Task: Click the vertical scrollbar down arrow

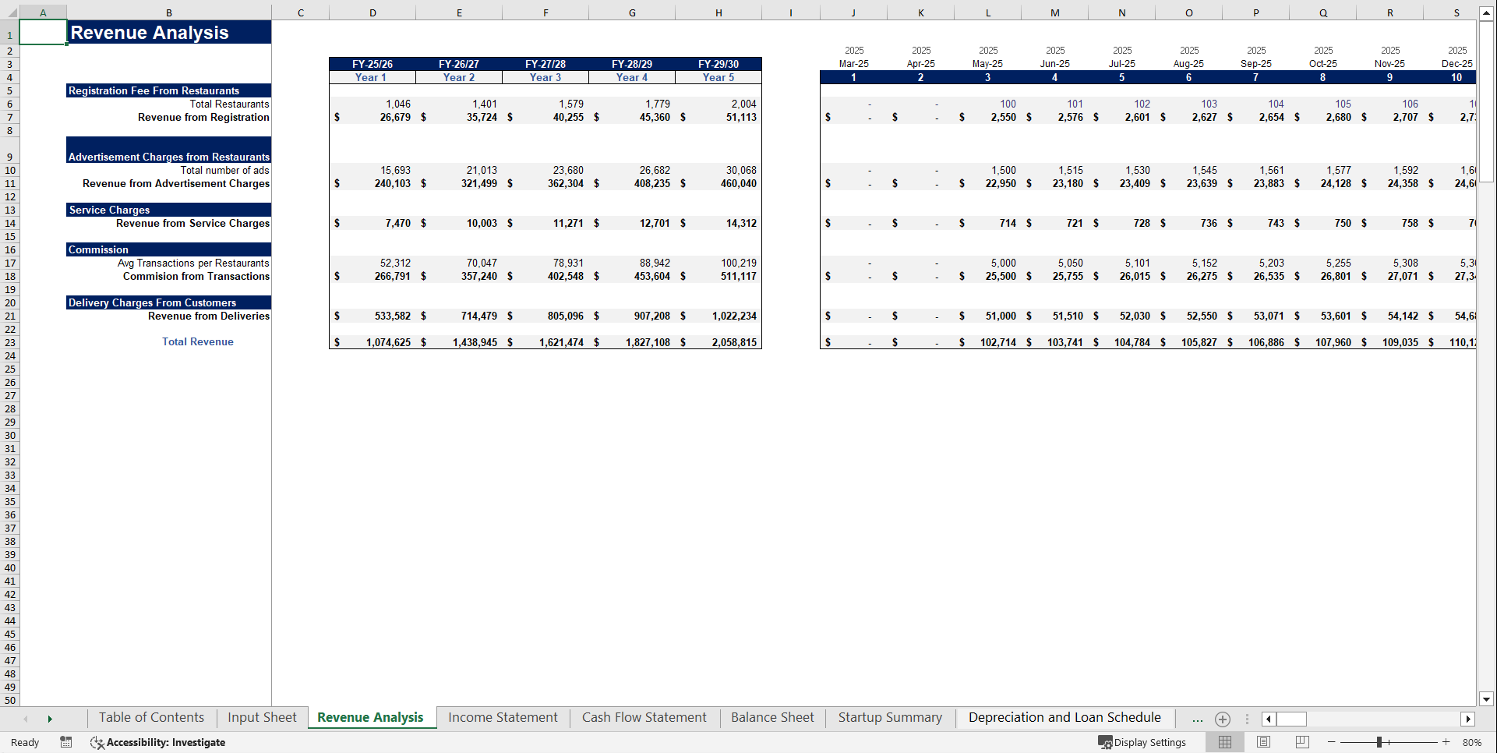Action: tap(1487, 700)
